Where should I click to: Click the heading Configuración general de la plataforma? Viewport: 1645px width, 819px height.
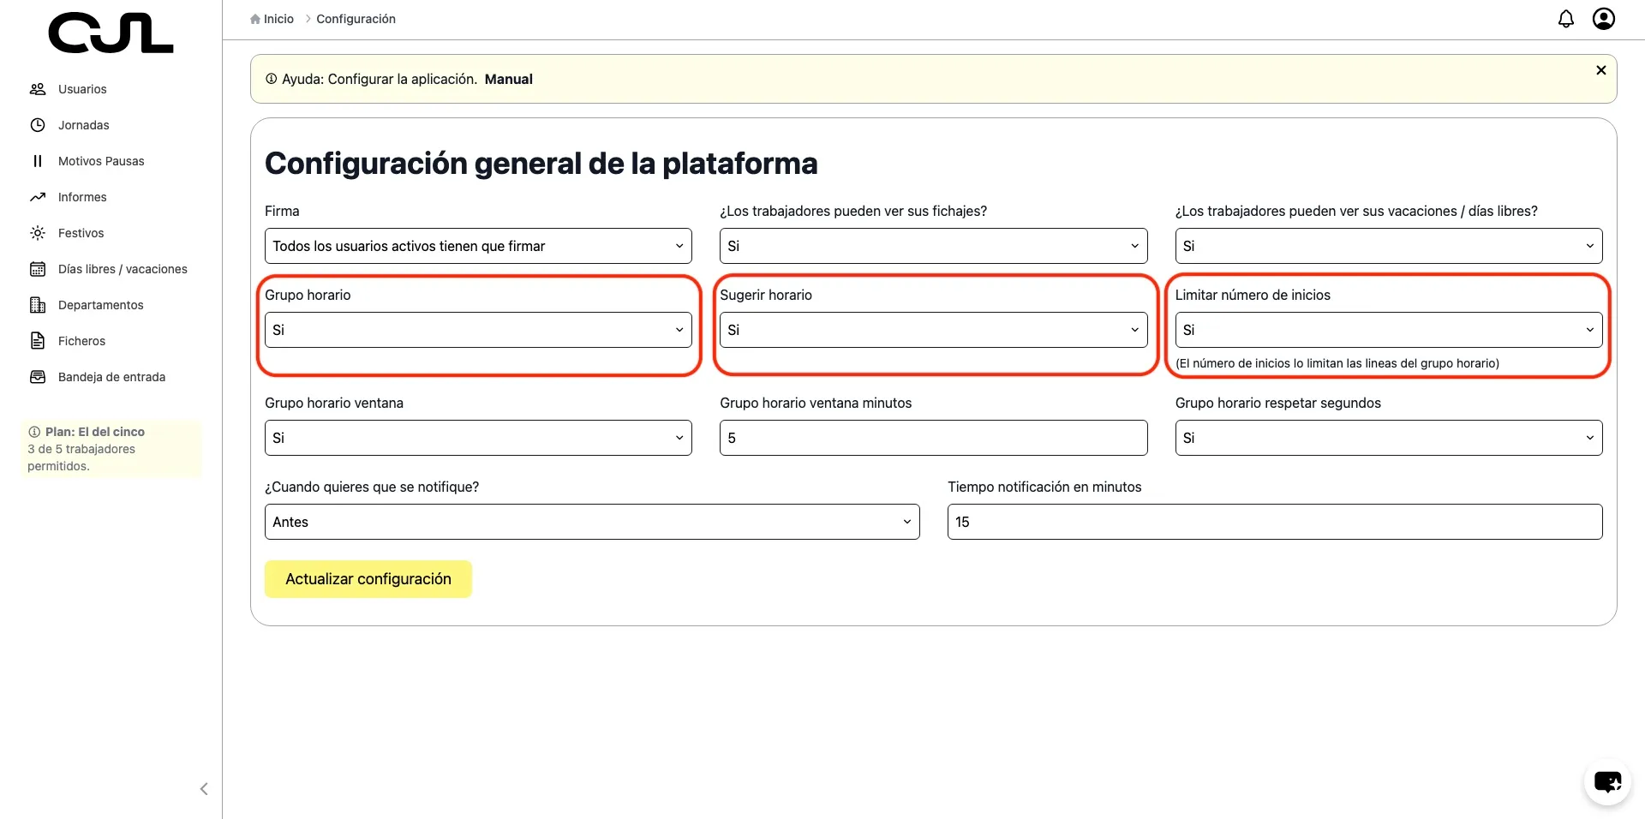541,164
